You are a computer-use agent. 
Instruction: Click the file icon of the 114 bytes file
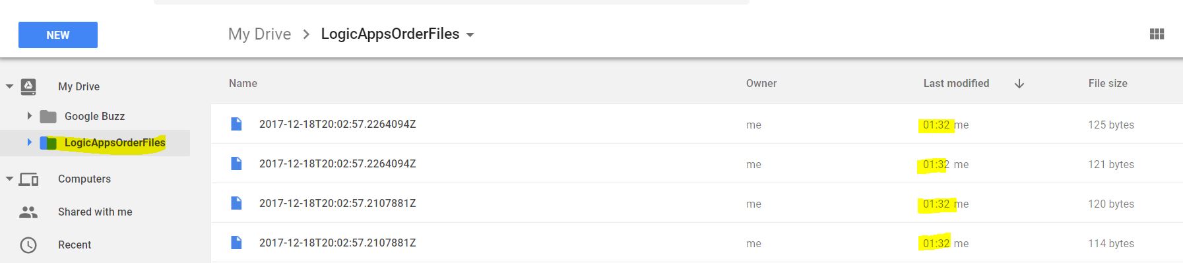click(236, 243)
